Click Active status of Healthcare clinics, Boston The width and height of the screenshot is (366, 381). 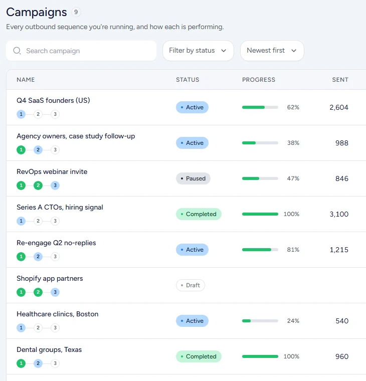(192, 321)
